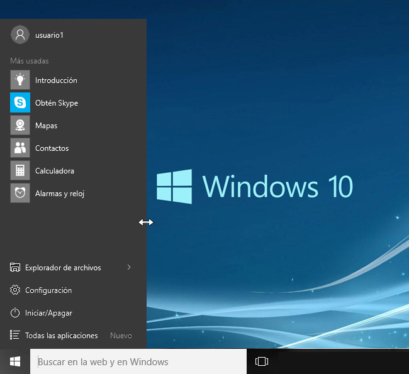Click the Nuevo label beside all apps
Screen dimensions: 409x374
121,336
